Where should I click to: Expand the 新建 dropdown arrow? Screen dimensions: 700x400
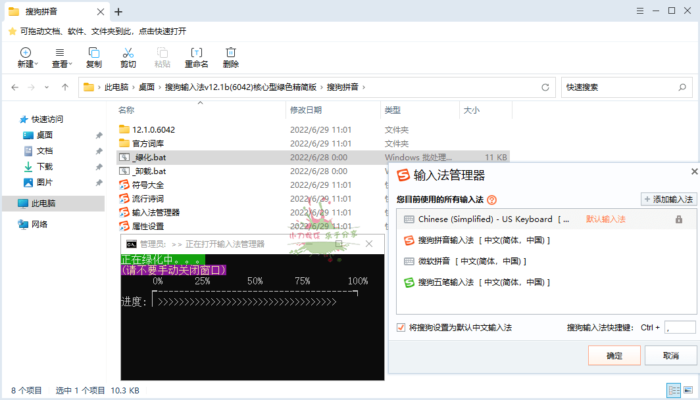pyautogui.click(x=37, y=64)
